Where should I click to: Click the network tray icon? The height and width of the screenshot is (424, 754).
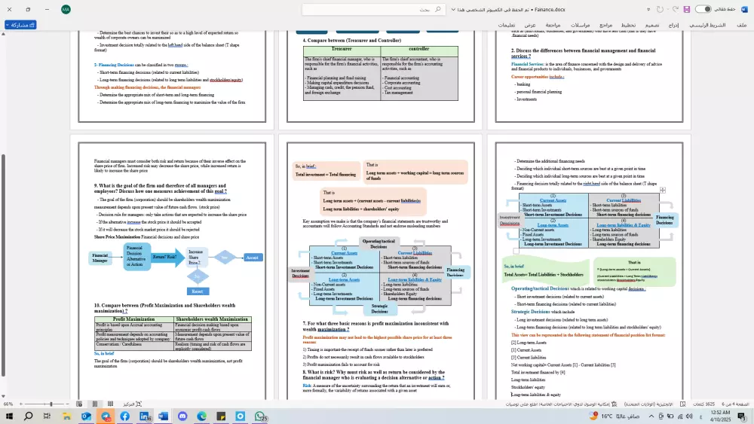(680, 416)
